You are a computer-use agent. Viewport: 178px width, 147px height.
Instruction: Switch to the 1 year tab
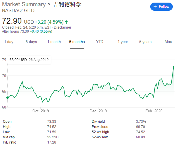(x=123, y=42)
